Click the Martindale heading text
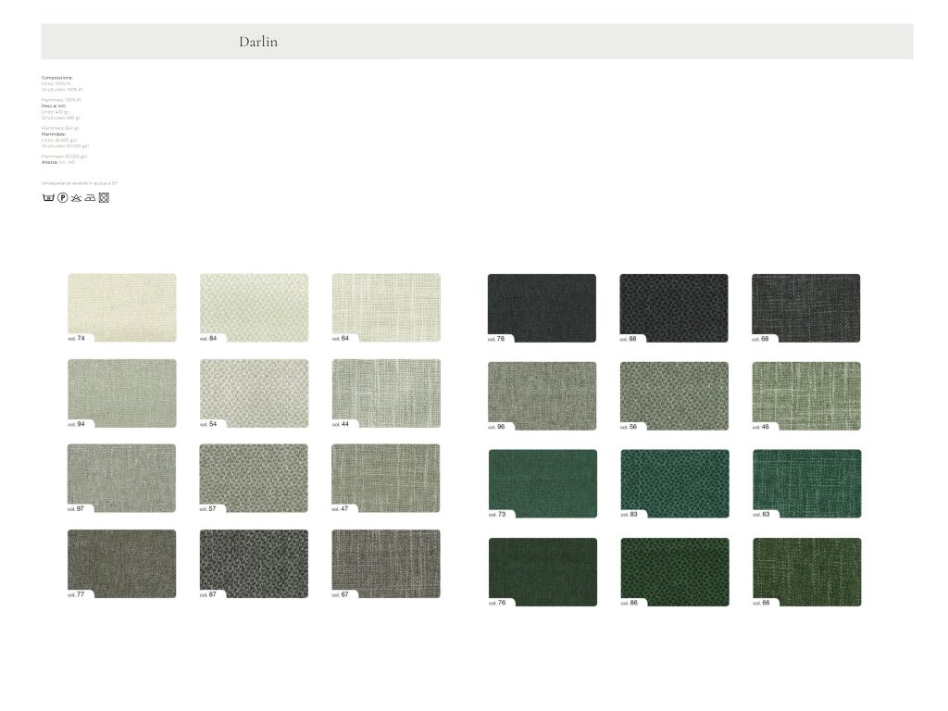 tap(54, 134)
